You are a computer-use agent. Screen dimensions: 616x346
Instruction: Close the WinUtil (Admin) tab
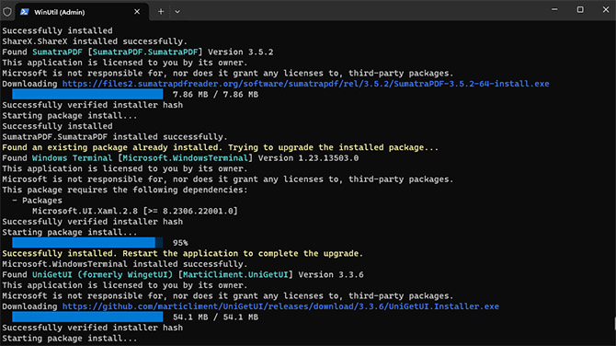tap(137, 12)
